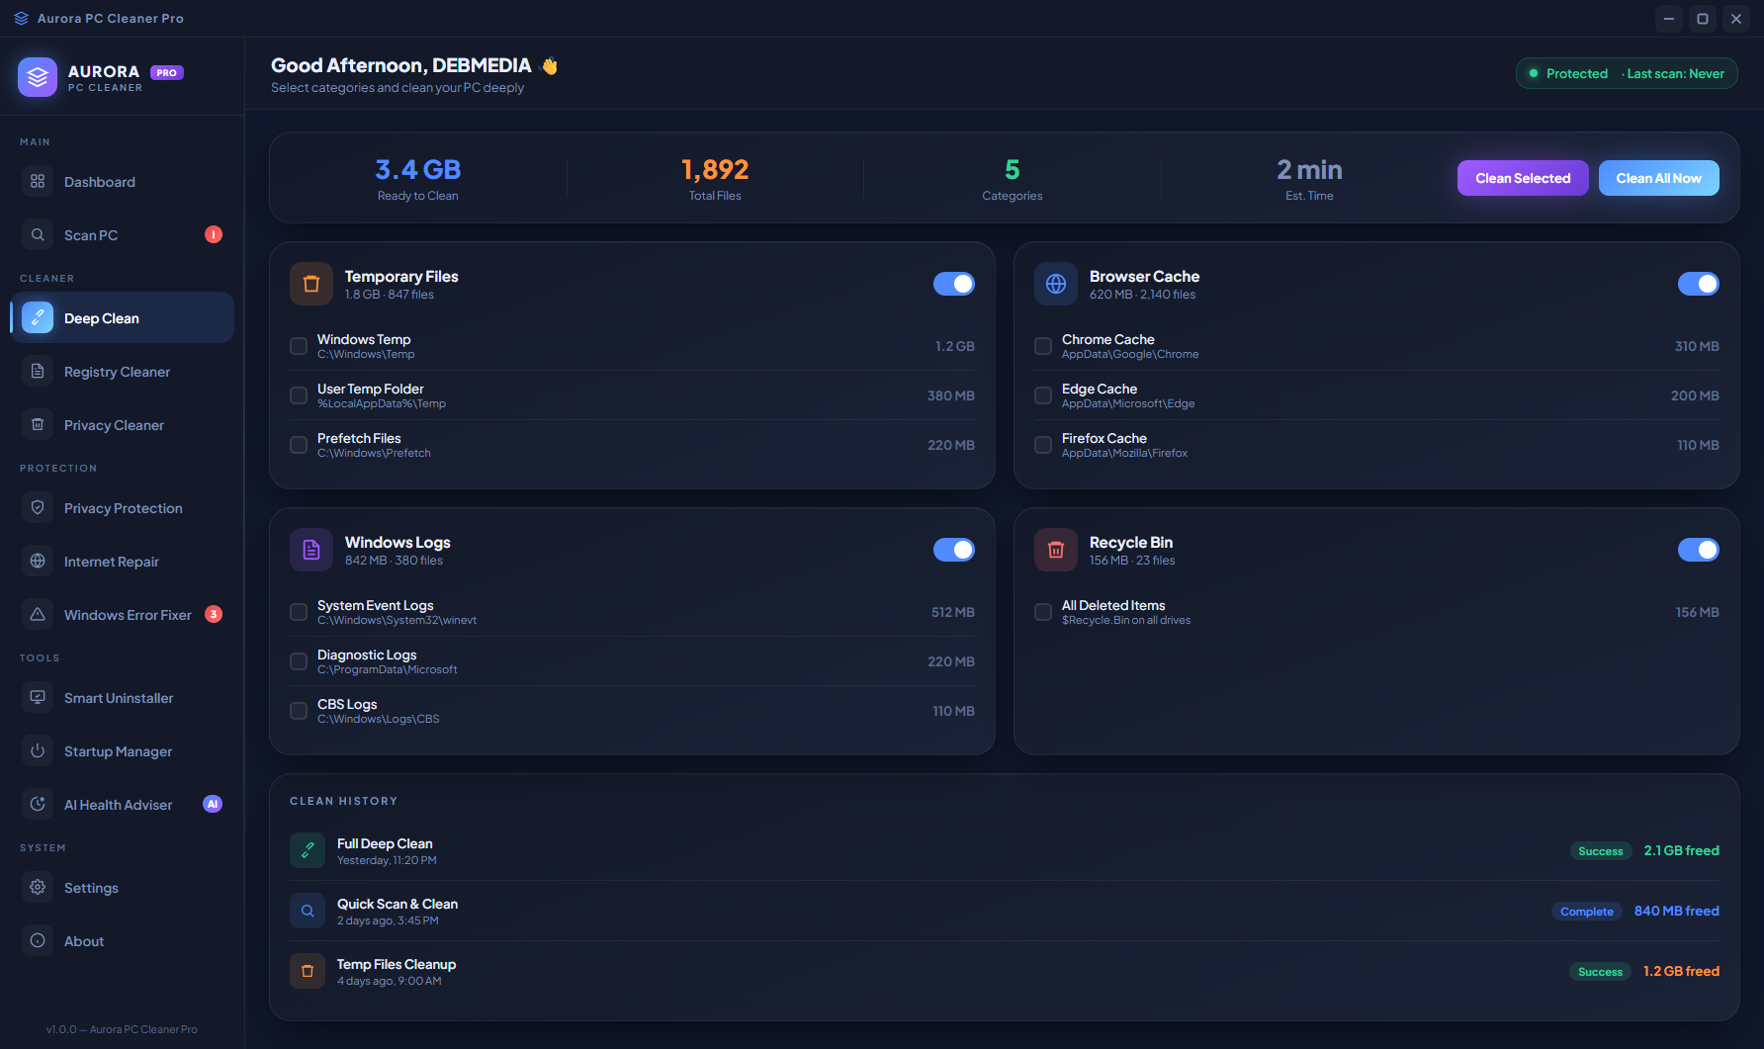Click the 1,892 Total Files stat

click(715, 178)
